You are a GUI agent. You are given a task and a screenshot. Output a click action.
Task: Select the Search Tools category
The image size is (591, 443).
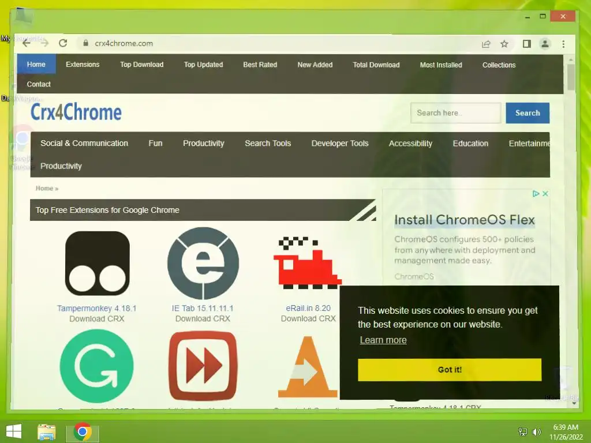(268, 143)
